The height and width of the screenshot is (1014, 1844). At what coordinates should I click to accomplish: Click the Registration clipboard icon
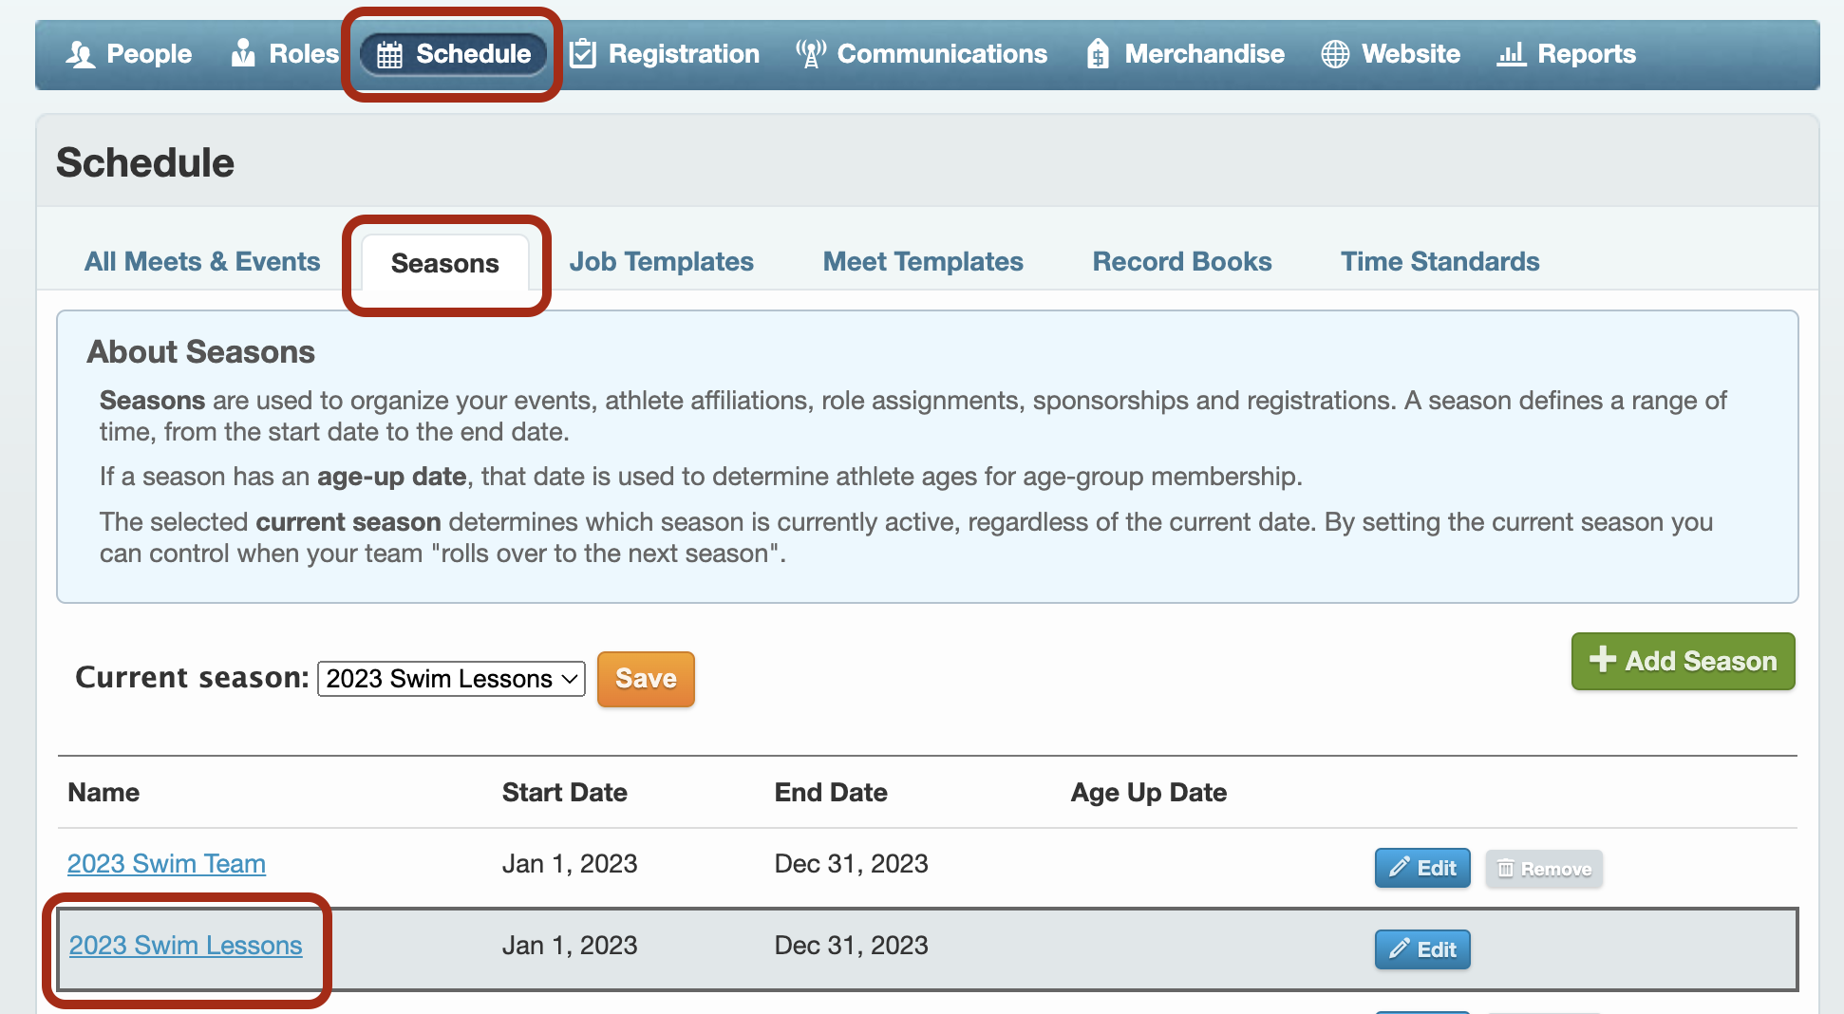click(583, 54)
